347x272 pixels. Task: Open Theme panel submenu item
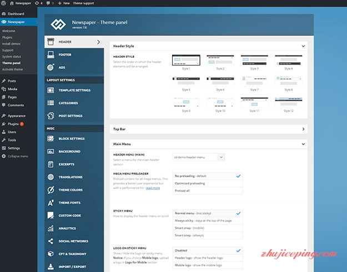point(11,63)
